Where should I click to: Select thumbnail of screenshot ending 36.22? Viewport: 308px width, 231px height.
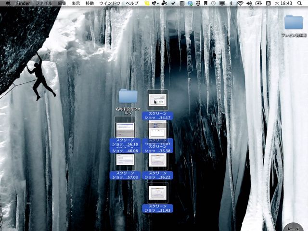coord(157,160)
